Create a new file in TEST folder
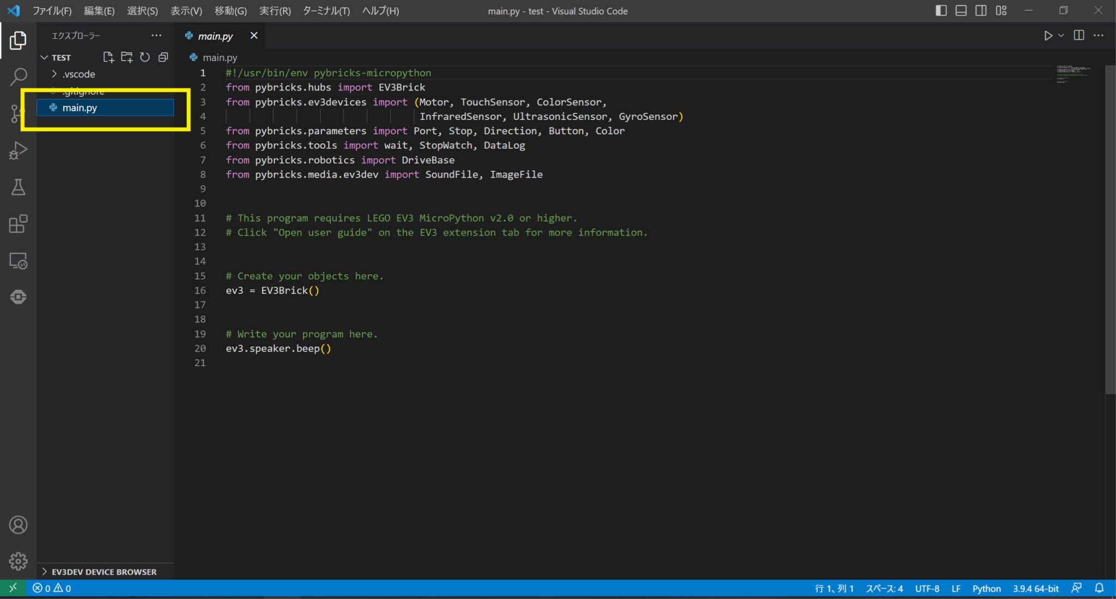1116x599 pixels. click(108, 57)
